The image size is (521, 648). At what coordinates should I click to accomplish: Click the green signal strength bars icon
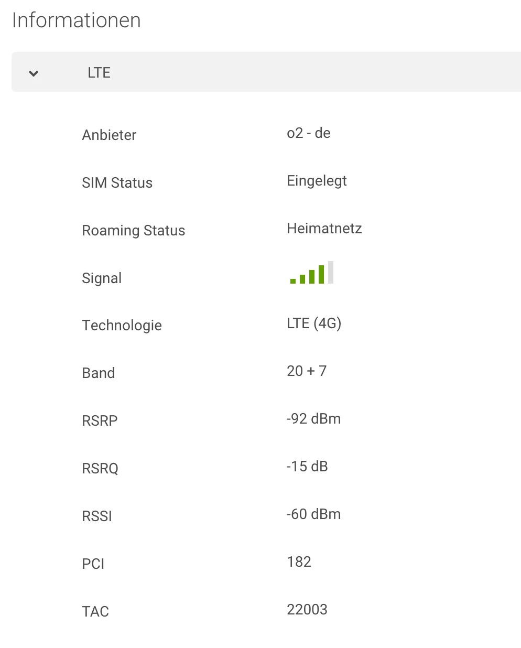click(x=312, y=273)
